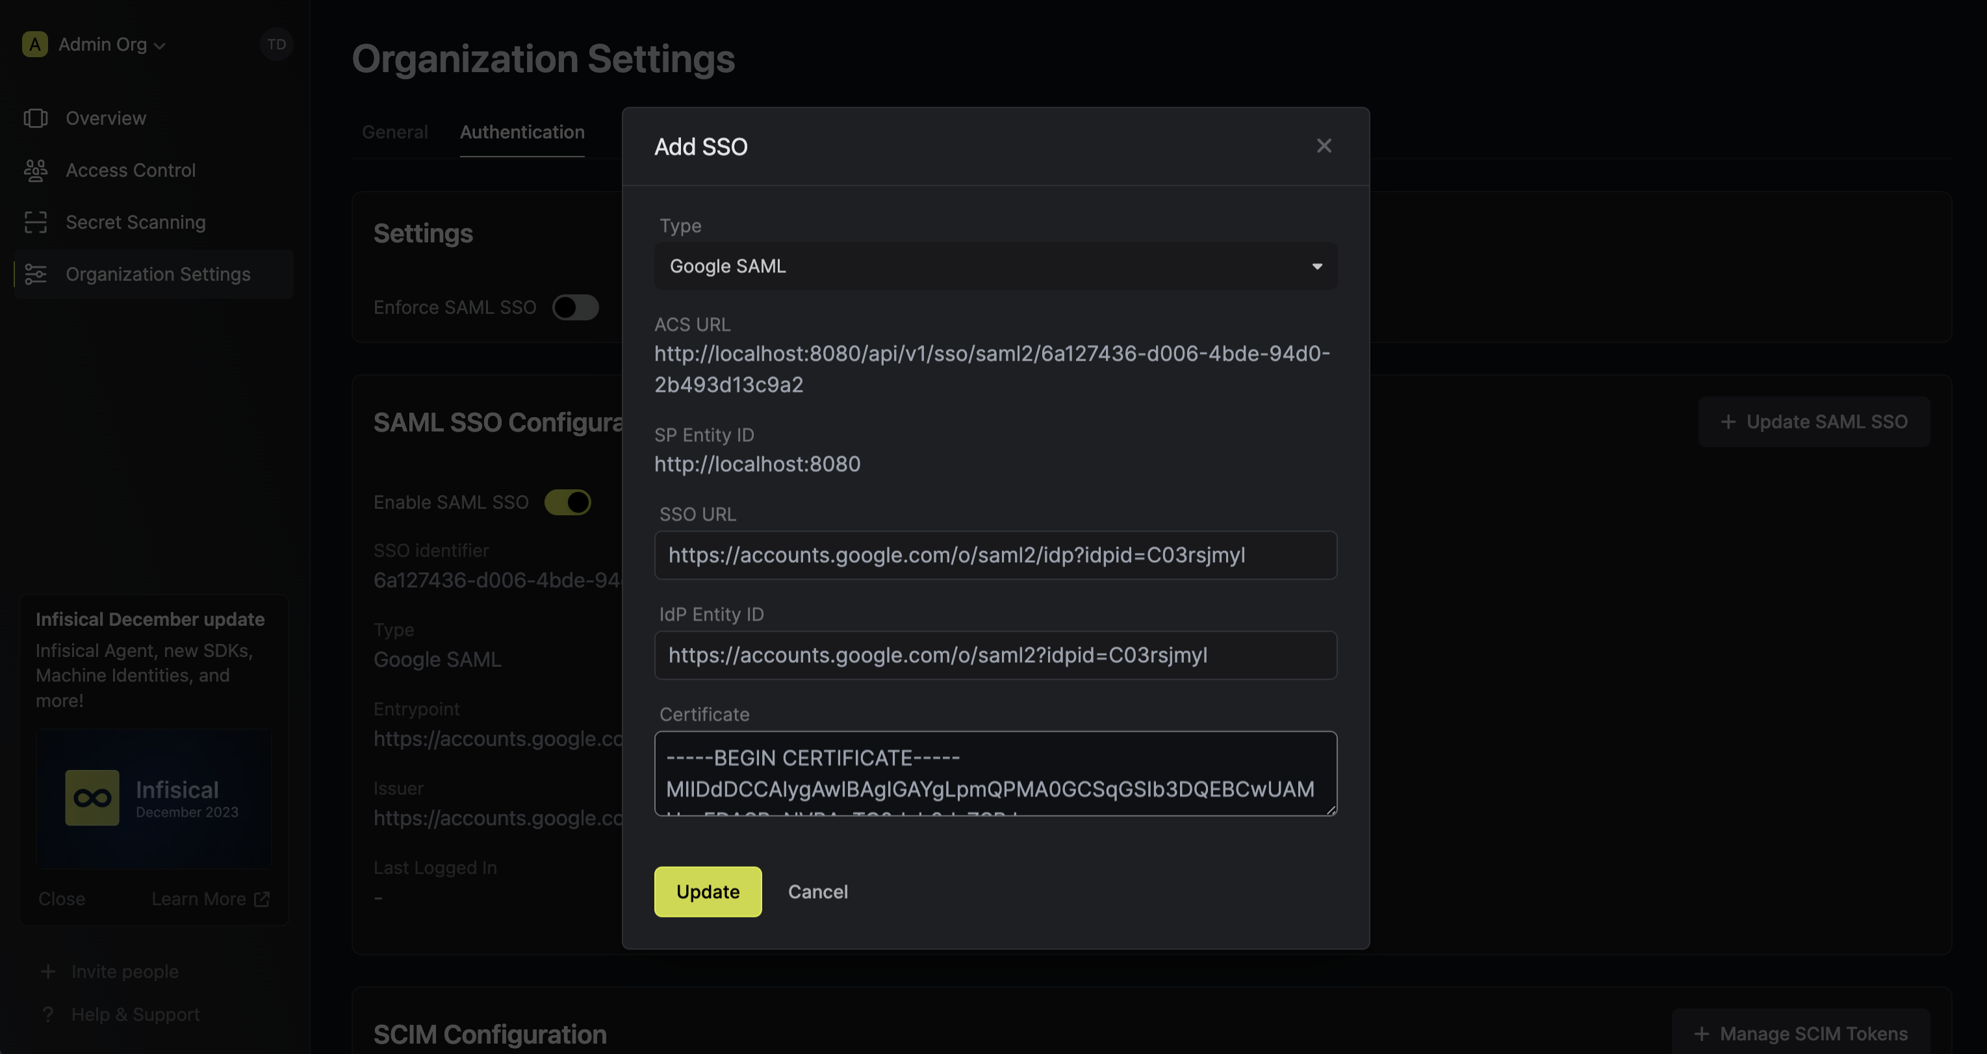Switch to the General tab
Image resolution: width=1987 pixels, height=1054 pixels.
click(x=395, y=132)
